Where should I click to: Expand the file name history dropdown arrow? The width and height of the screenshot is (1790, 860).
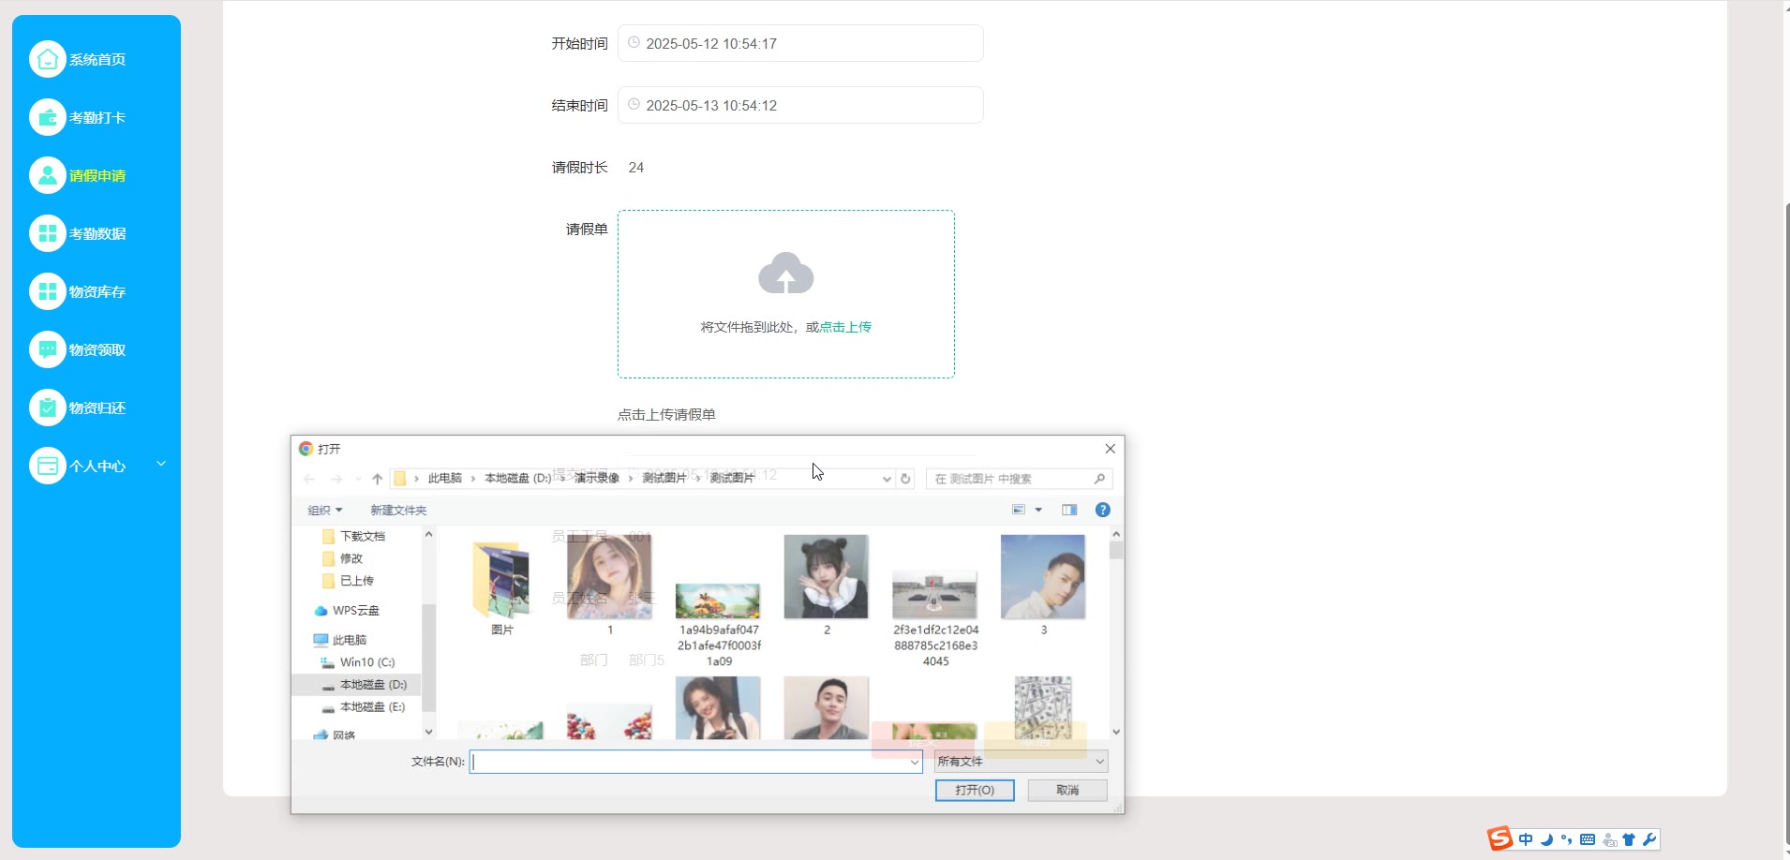click(x=915, y=763)
